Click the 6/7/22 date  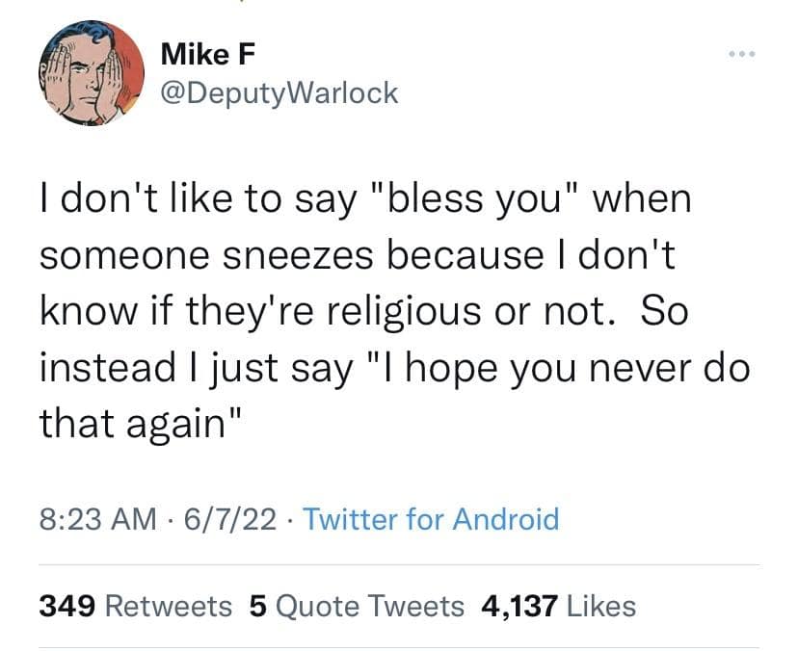pyautogui.click(x=227, y=520)
